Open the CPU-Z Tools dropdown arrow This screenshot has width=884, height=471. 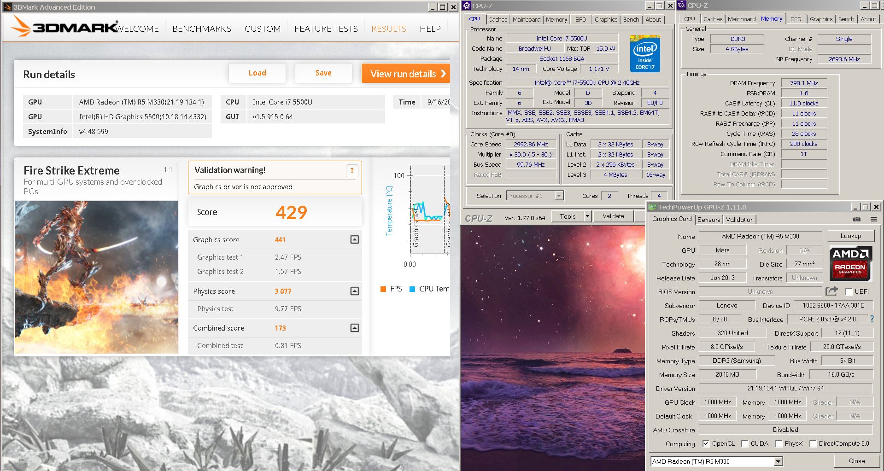pyautogui.click(x=587, y=216)
